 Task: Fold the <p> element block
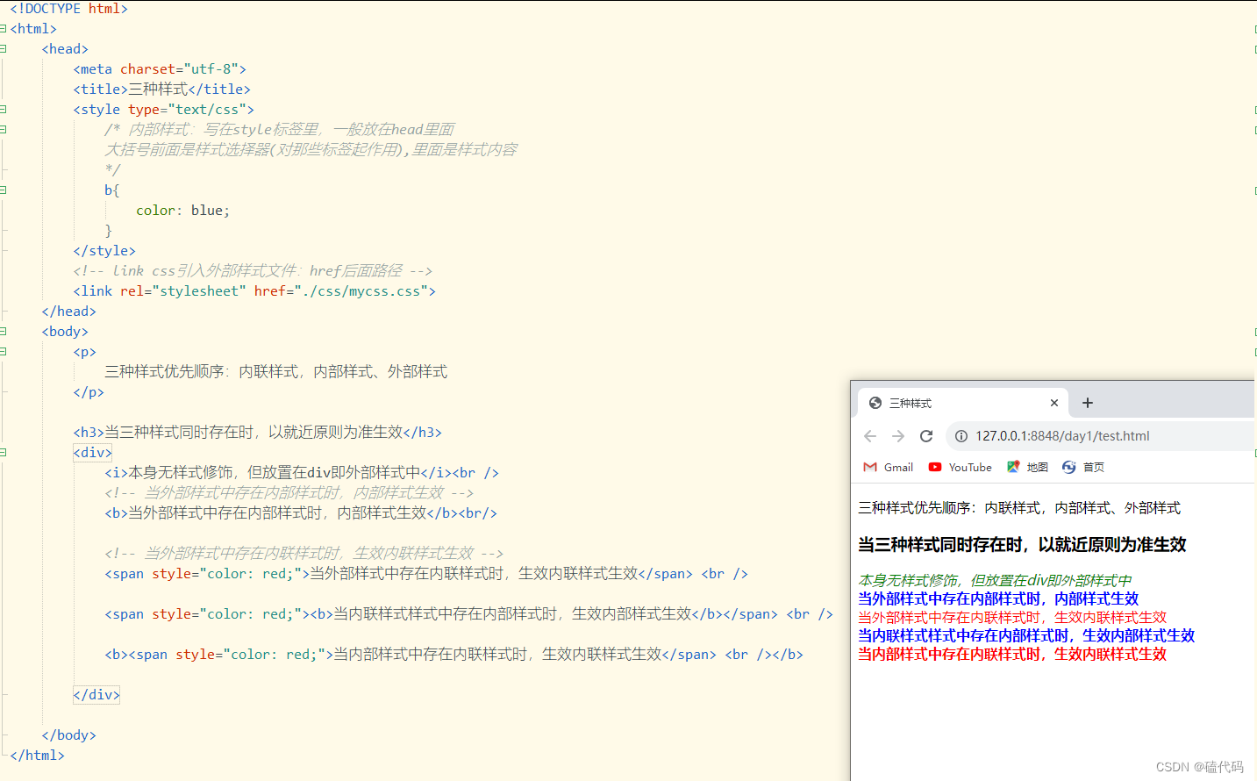pyautogui.click(x=4, y=352)
